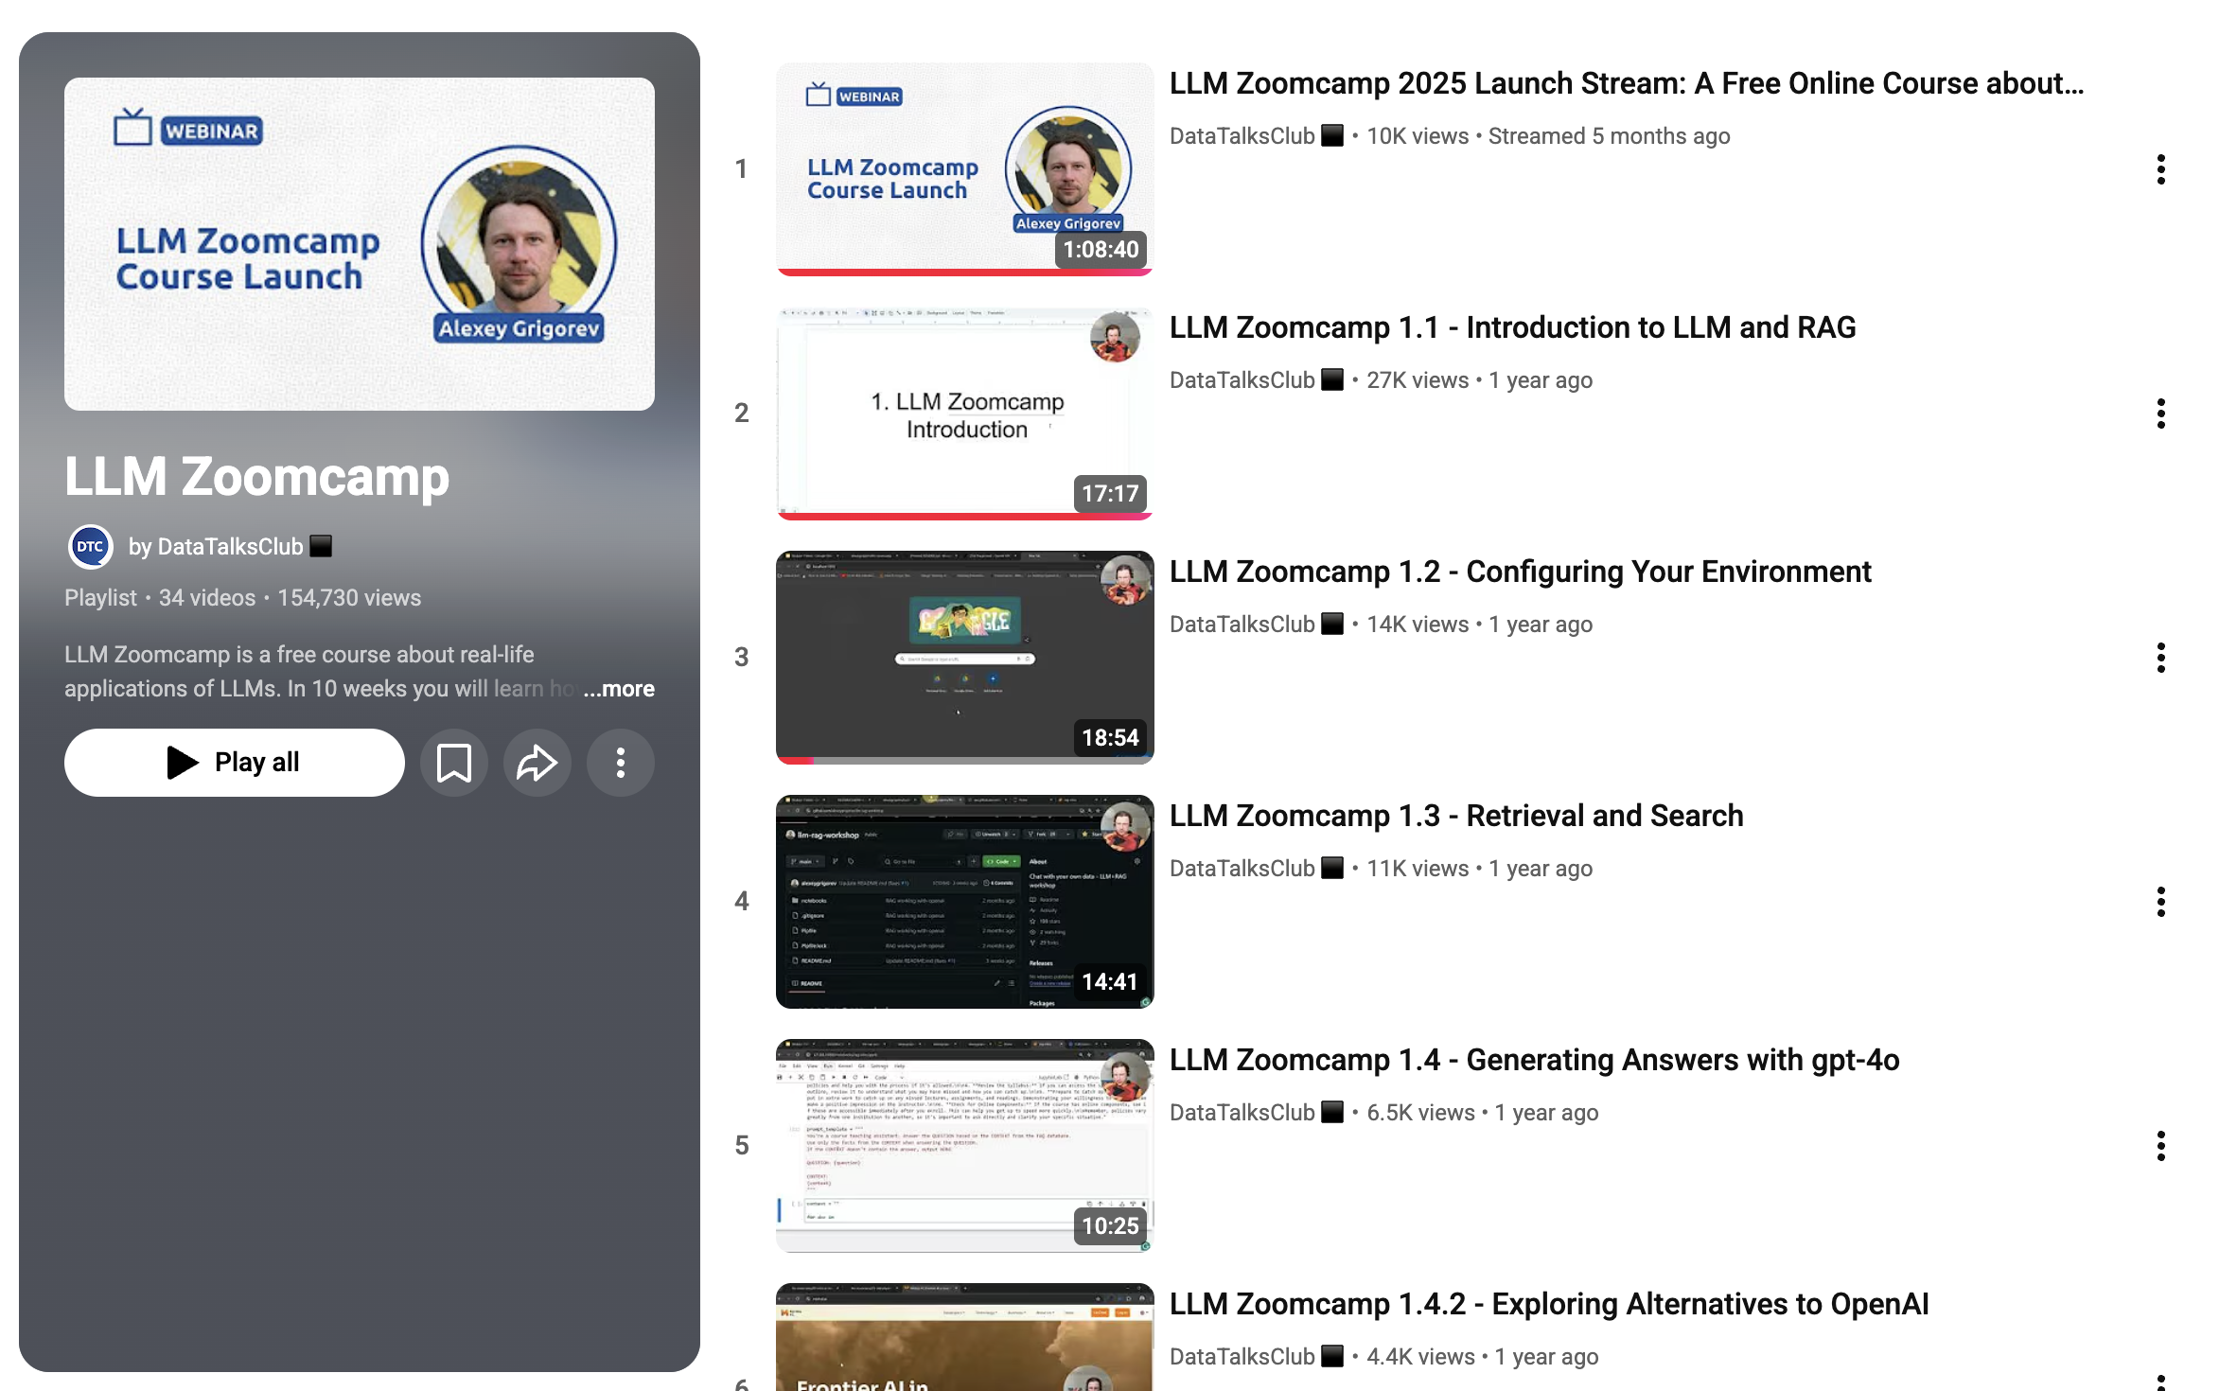Open the gpt-4o video thumbnail
Screen dimensions: 2237x1391
pos(964,1144)
